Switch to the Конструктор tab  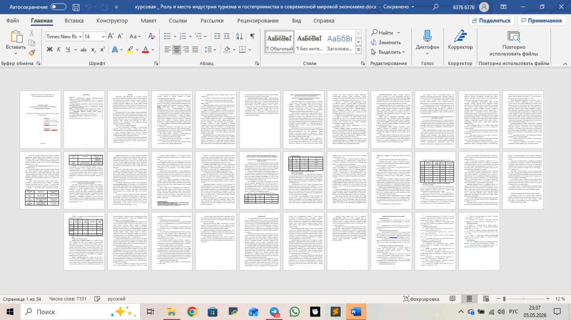pos(112,20)
